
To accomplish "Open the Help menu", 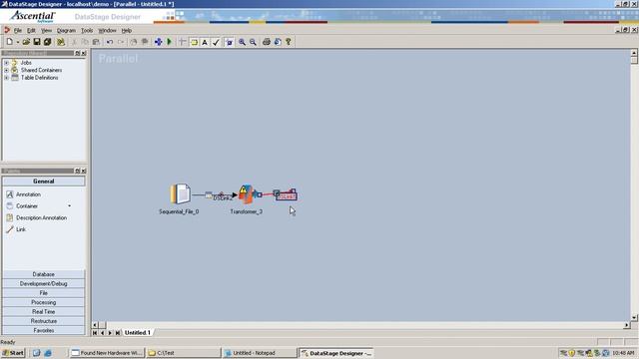I will [127, 31].
